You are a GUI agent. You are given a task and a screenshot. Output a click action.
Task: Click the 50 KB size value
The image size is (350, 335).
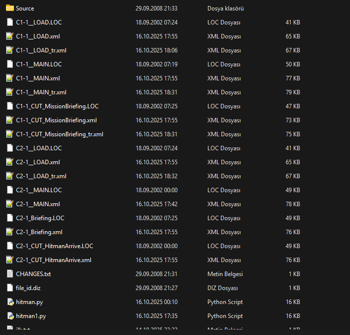point(293,64)
